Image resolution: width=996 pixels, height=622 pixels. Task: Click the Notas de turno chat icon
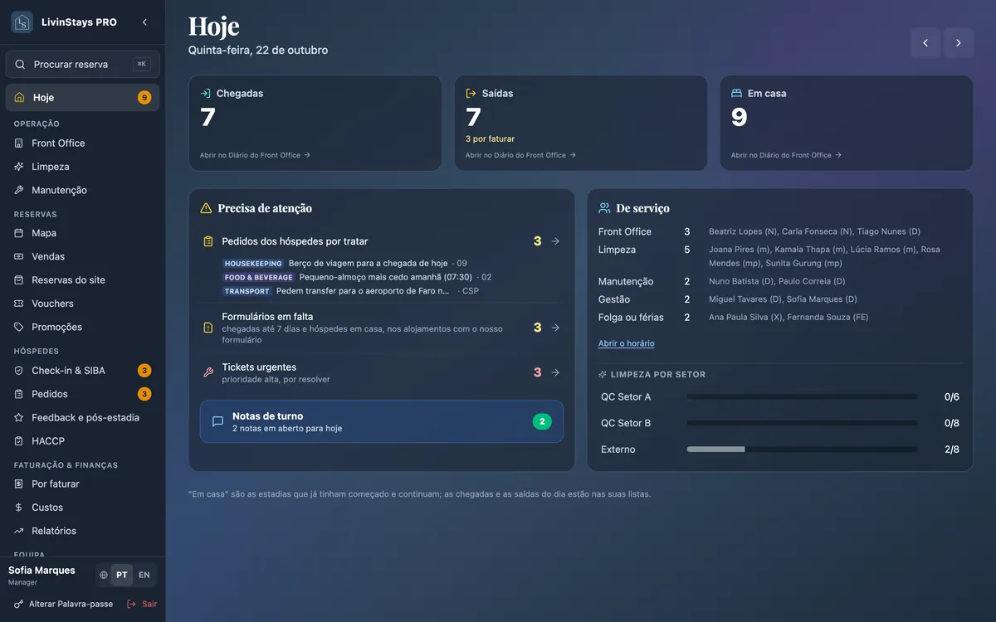pyautogui.click(x=217, y=421)
